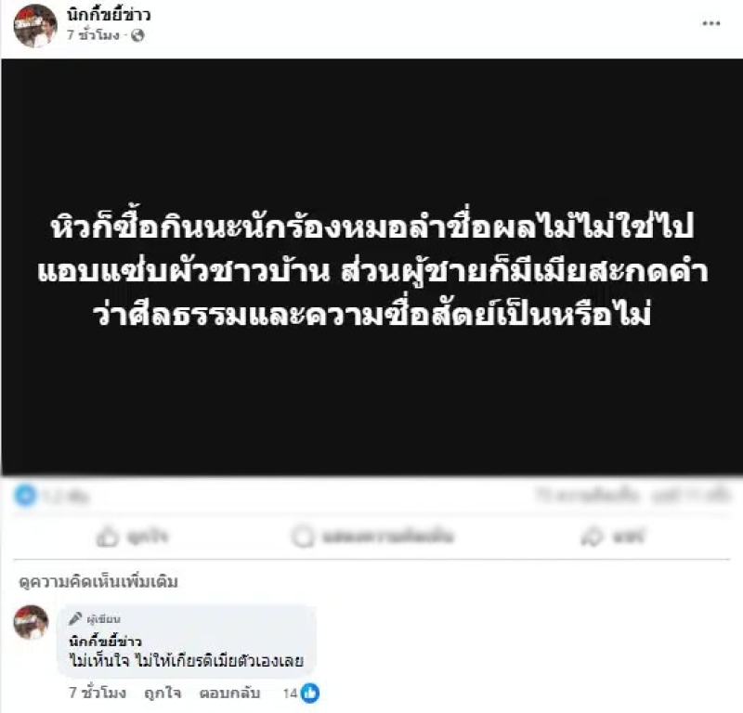This screenshot has height=713, width=743.
Task: Open the commenter's avatar picture
Action: click(31, 622)
